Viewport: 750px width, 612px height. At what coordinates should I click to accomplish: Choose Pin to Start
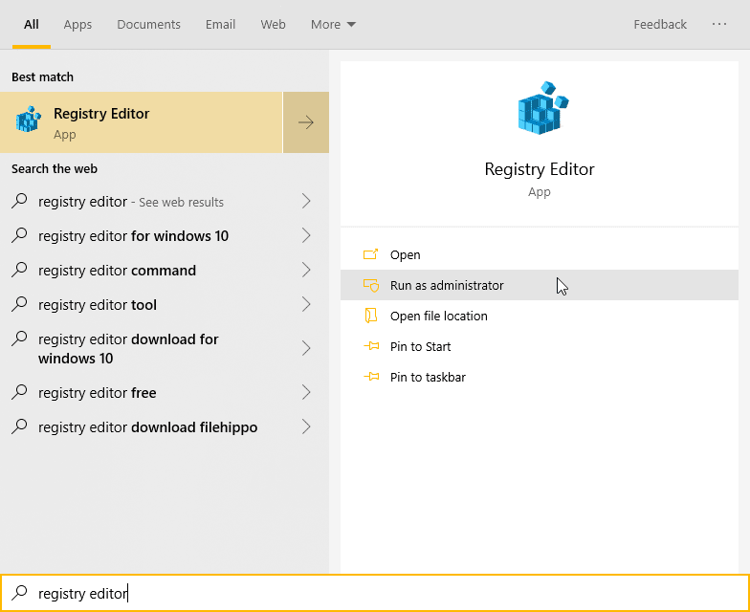[540, 346]
